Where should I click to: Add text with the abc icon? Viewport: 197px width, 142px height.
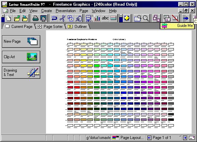[x=105, y=18]
